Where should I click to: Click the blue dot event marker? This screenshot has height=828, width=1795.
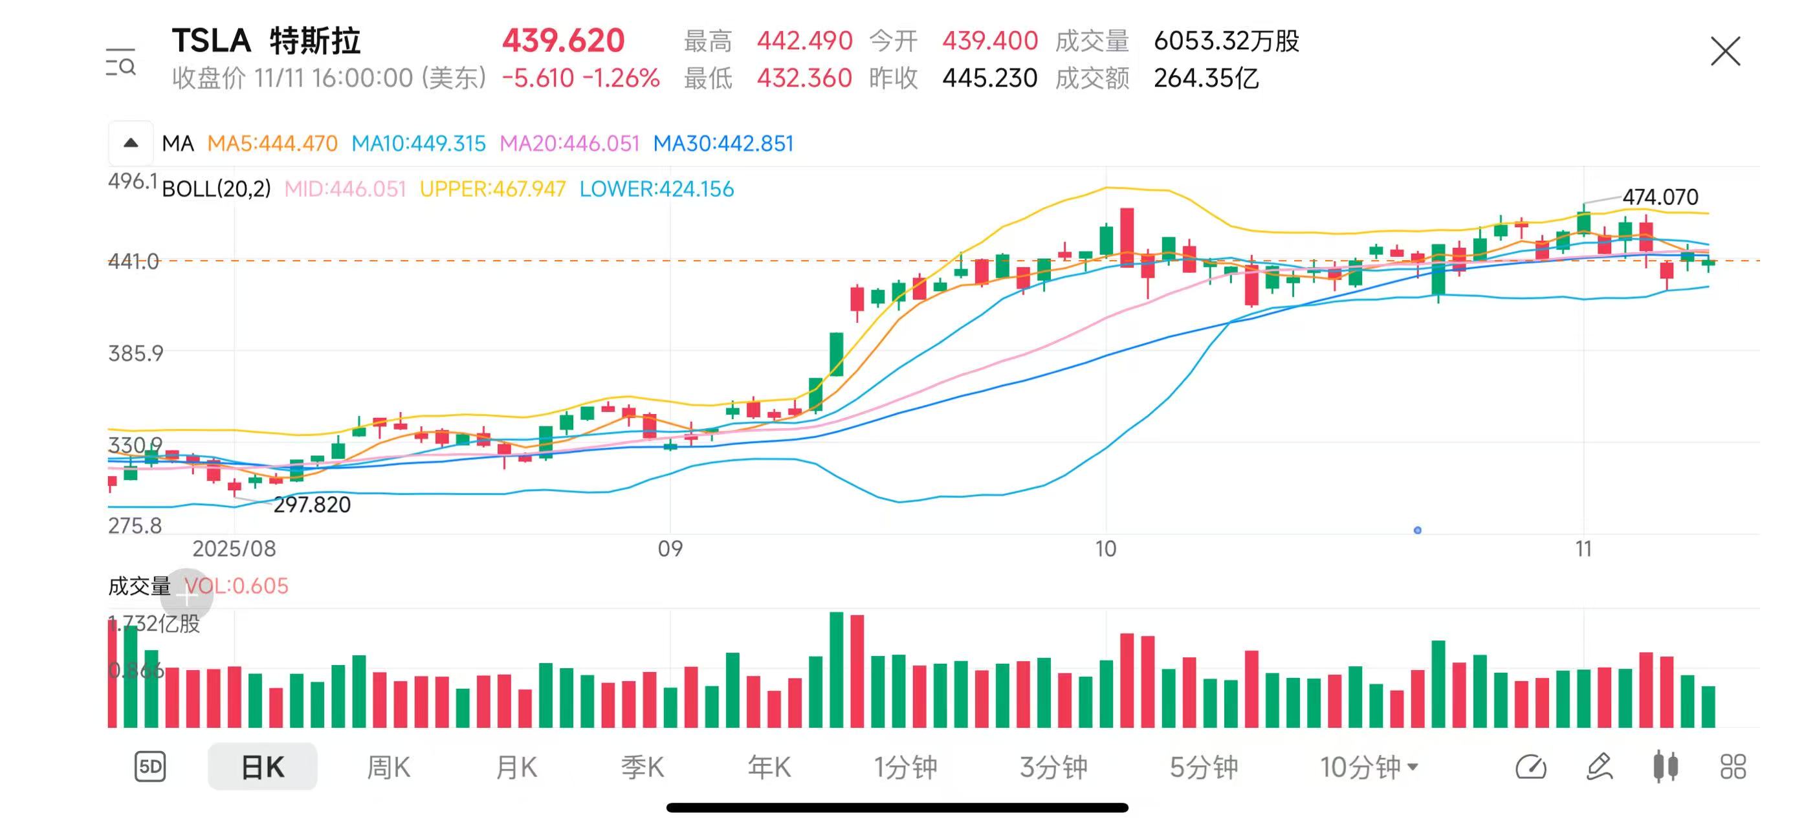[1417, 530]
